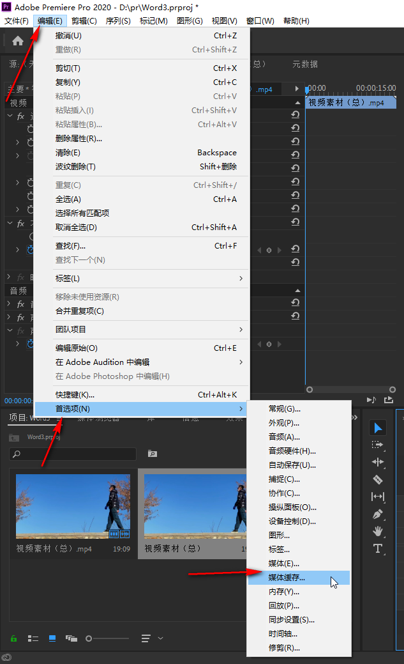Click the Home icon
The height and width of the screenshot is (664, 404).
point(18,42)
